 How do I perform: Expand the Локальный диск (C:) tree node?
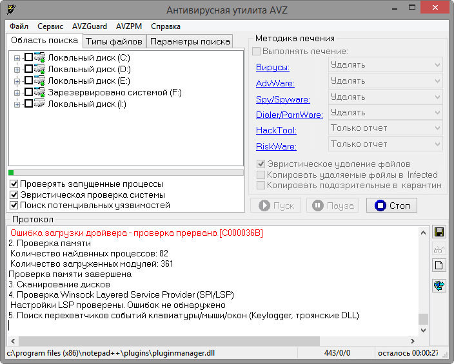(17, 58)
